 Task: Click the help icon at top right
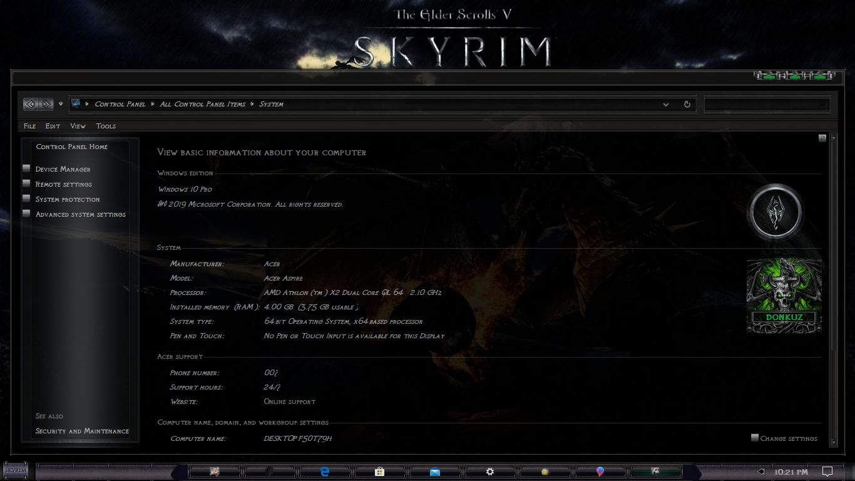coord(822,138)
